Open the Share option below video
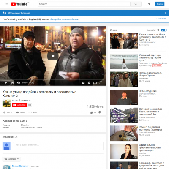This screenshot has height=169, width=169. 20,112
